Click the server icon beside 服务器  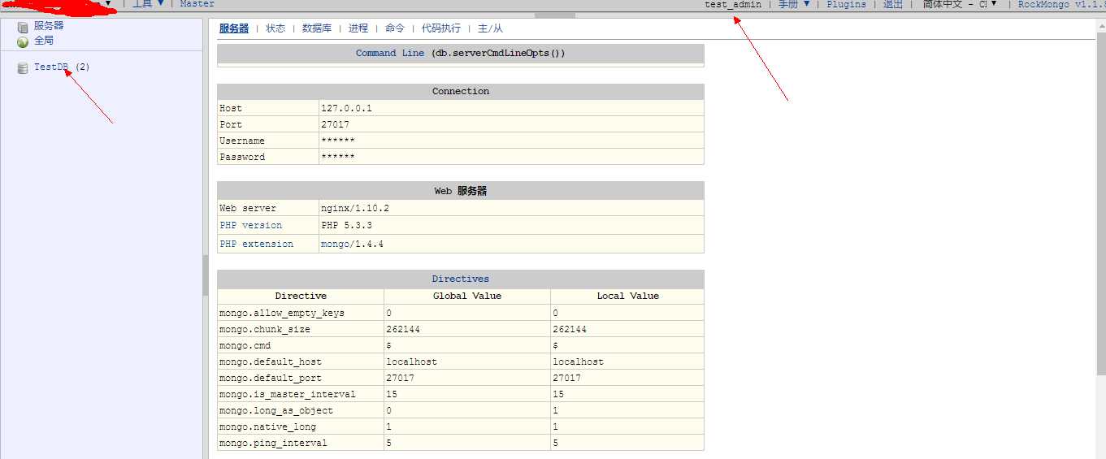coord(23,27)
